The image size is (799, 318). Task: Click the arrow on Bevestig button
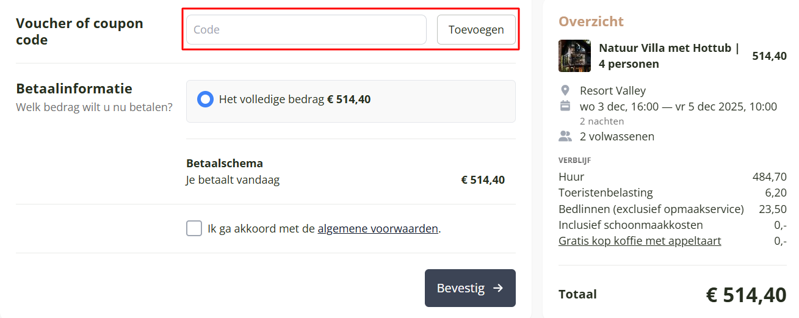498,288
